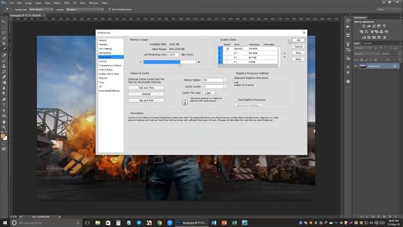
Task: Open Chrome from the taskbar
Action: [x=159, y=223]
